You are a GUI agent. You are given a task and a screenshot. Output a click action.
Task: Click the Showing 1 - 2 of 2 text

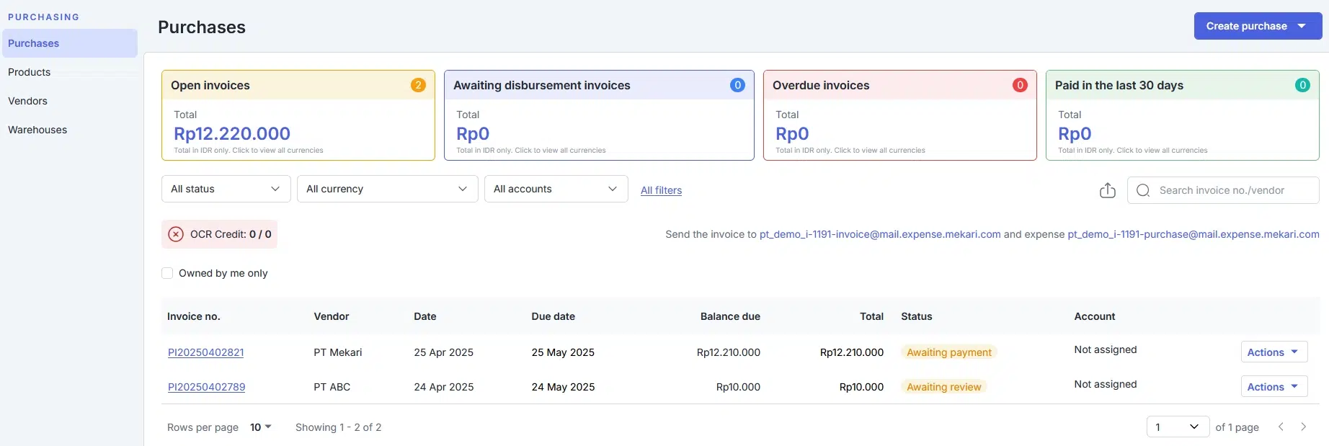click(339, 427)
